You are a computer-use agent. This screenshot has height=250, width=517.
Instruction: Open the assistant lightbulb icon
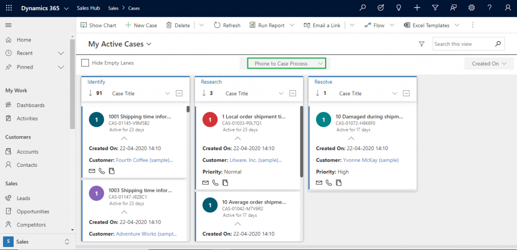399,8
